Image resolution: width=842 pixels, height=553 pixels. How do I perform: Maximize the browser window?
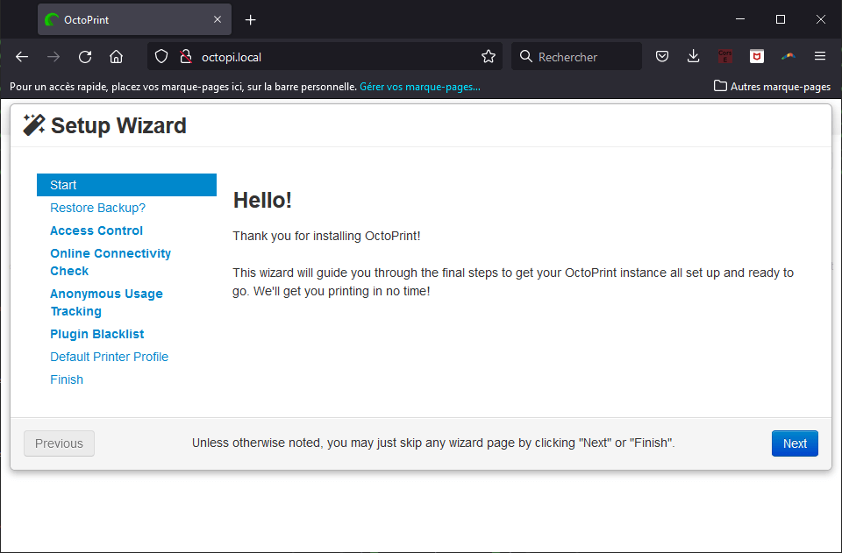coord(781,19)
